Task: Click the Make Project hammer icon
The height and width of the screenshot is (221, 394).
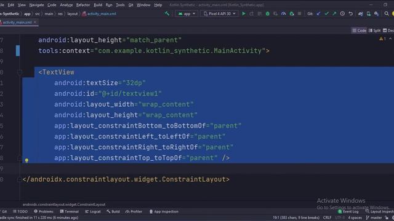Action: click(167, 14)
